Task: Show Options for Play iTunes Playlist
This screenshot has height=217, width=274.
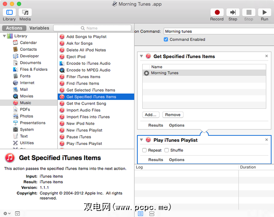Action: [x=177, y=160]
